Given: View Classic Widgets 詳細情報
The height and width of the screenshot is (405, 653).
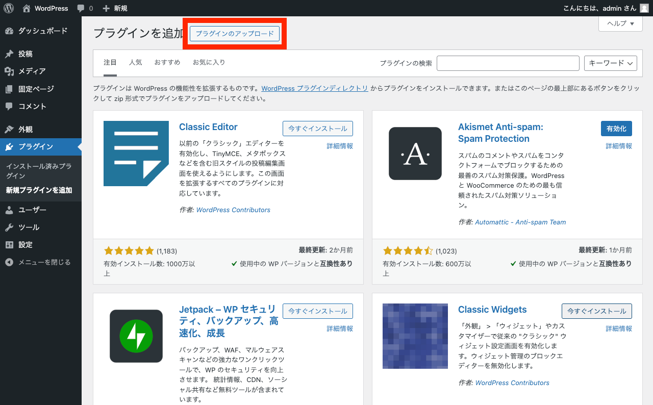Looking at the screenshot, I should coord(619,328).
